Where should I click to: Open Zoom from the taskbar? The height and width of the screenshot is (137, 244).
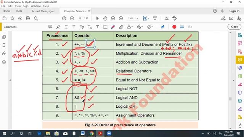coord(109,134)
